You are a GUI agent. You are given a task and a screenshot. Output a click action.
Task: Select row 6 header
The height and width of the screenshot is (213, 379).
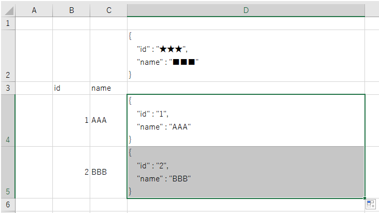click(x=8, y=205)
